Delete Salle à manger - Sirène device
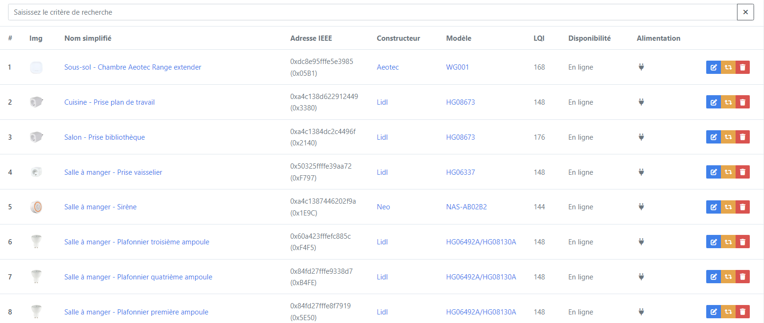764x323 pixels. coord(743,207)
